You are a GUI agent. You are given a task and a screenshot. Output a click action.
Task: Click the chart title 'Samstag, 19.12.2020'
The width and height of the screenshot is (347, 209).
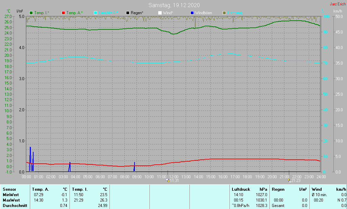click(x=174, y=5)
